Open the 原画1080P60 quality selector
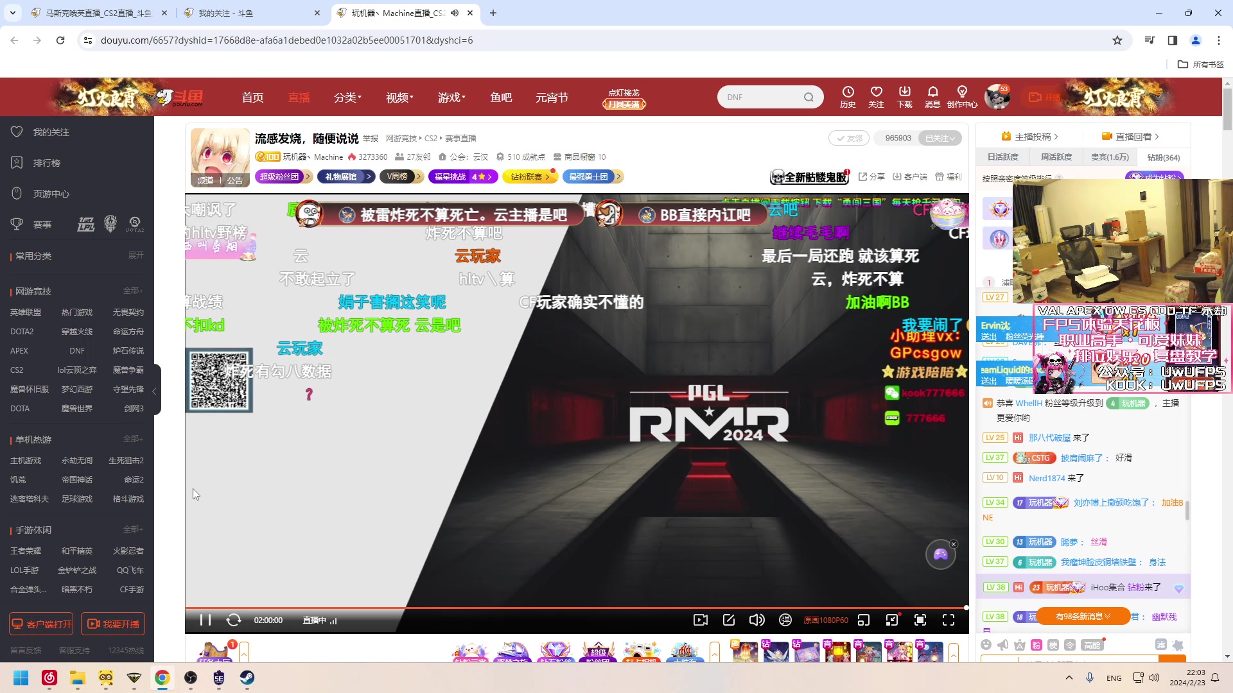This screenshot has height=693, width=1233. click(826, 620)
